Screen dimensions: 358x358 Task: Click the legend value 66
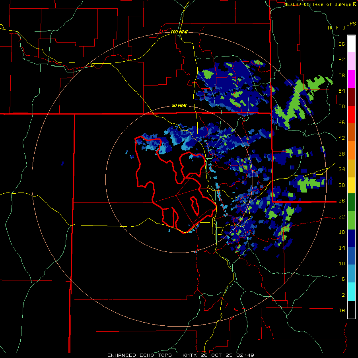[x=342, y=44]
